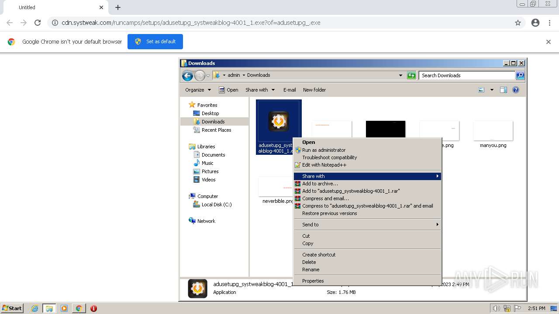Choose Cut from the context menu
The height and width of the screenshot is (314, 559).
[367, 236]
